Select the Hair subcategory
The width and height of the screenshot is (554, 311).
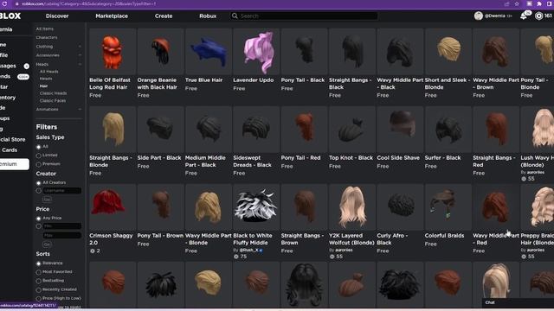click(43, 86)
